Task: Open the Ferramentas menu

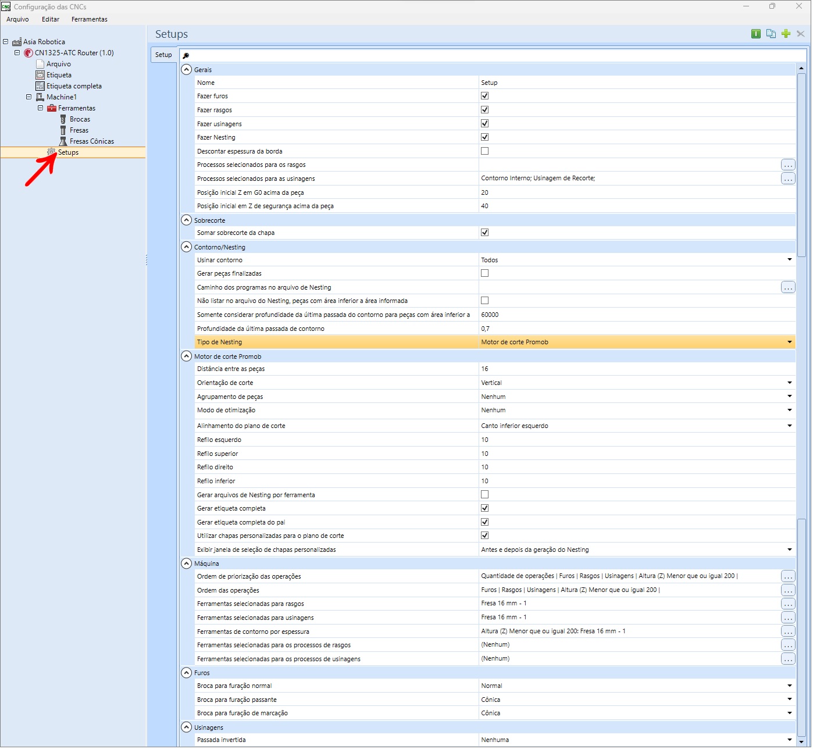Action: 90,19
